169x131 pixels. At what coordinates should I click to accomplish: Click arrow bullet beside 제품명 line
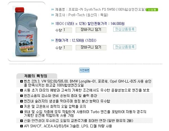53,10
